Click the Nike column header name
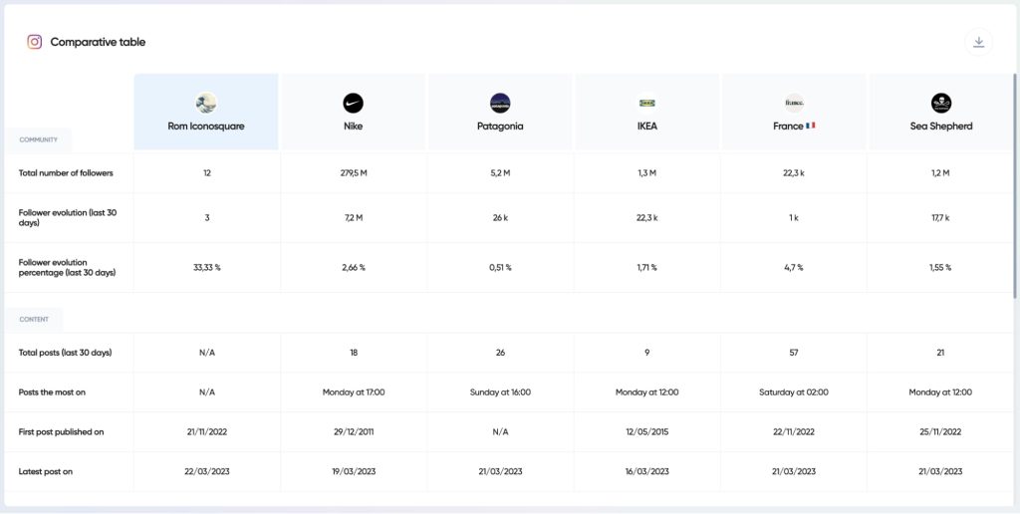 coord(354,127)
